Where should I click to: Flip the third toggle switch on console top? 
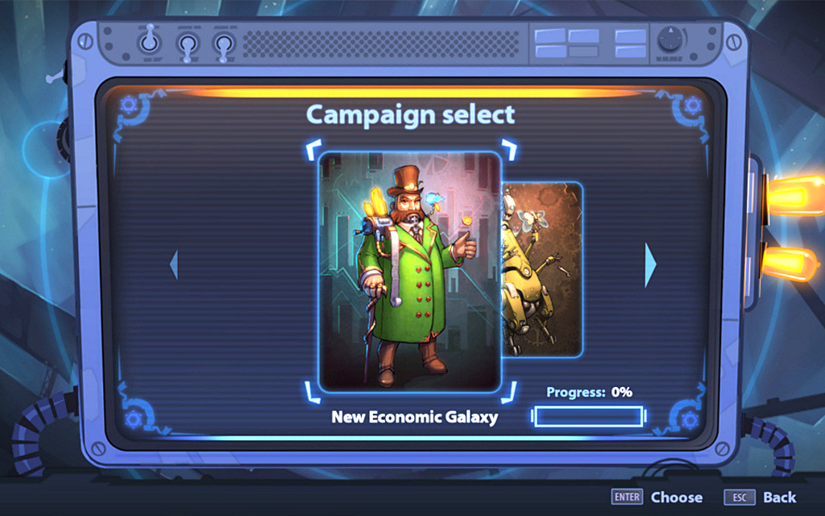224,46
